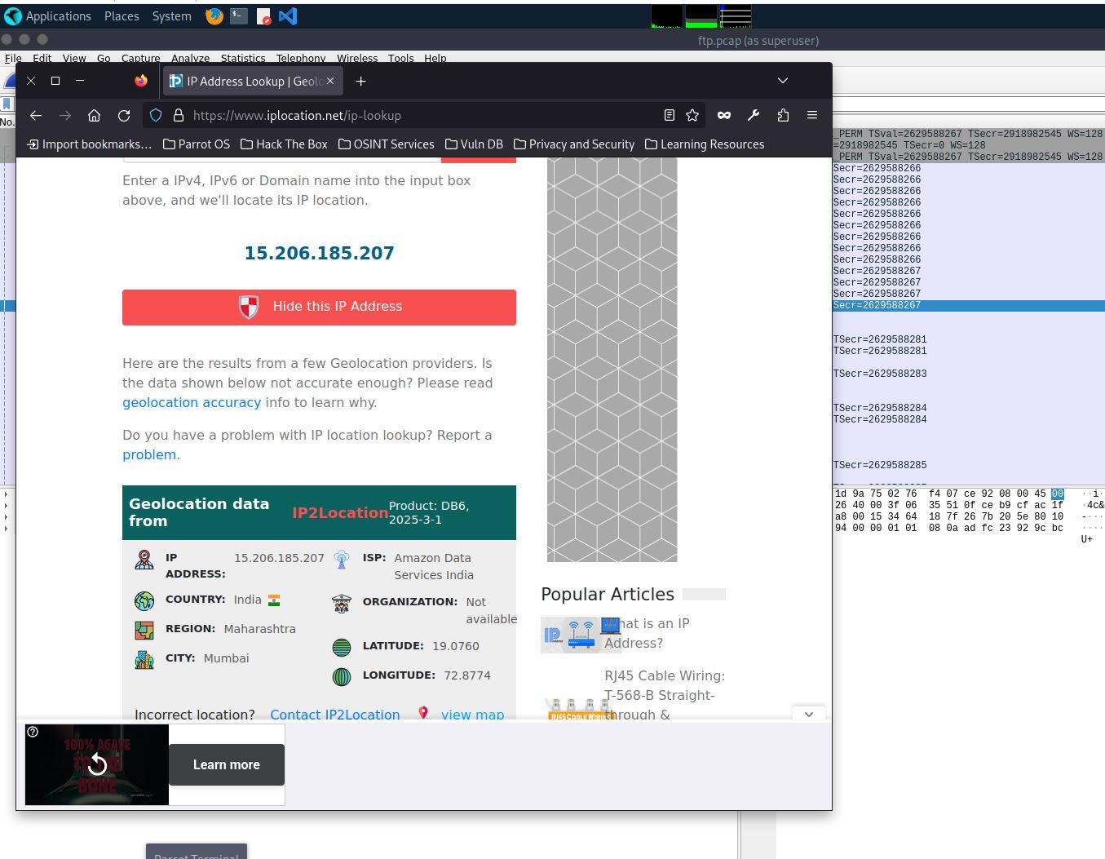The image size is (1105, 859).
Task: Click the Region map icon
Action: [x=144, y=631]
